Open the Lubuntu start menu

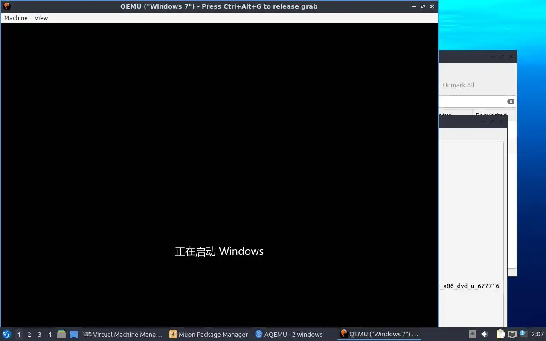point(7,334)
